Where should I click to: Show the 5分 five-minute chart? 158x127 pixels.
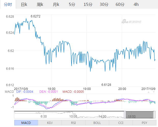click(72, 4)
